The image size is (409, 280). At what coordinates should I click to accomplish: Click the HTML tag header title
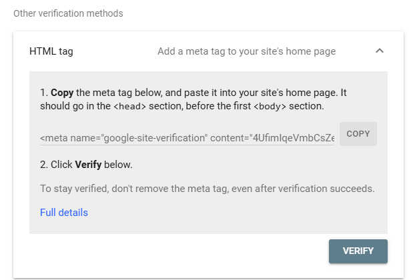(51, 51)
